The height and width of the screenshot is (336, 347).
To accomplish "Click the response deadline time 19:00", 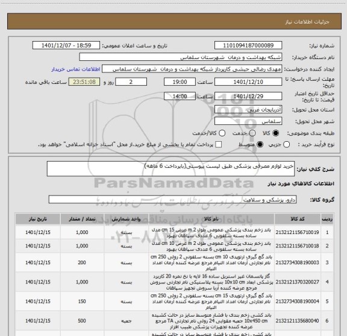I will [x=180, y=82].
